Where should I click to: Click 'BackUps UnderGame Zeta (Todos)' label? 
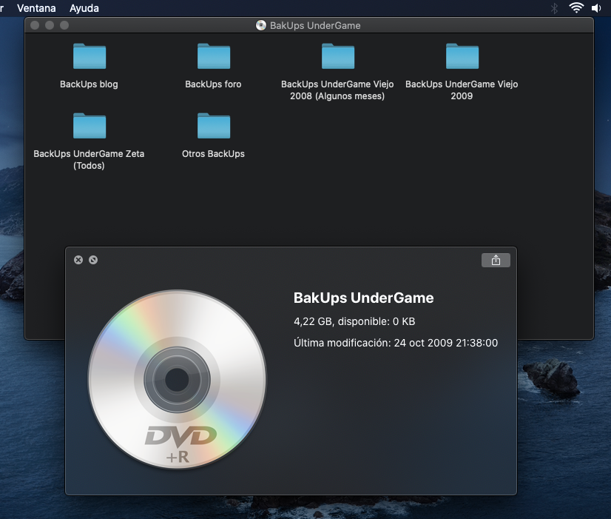point(89,159)
